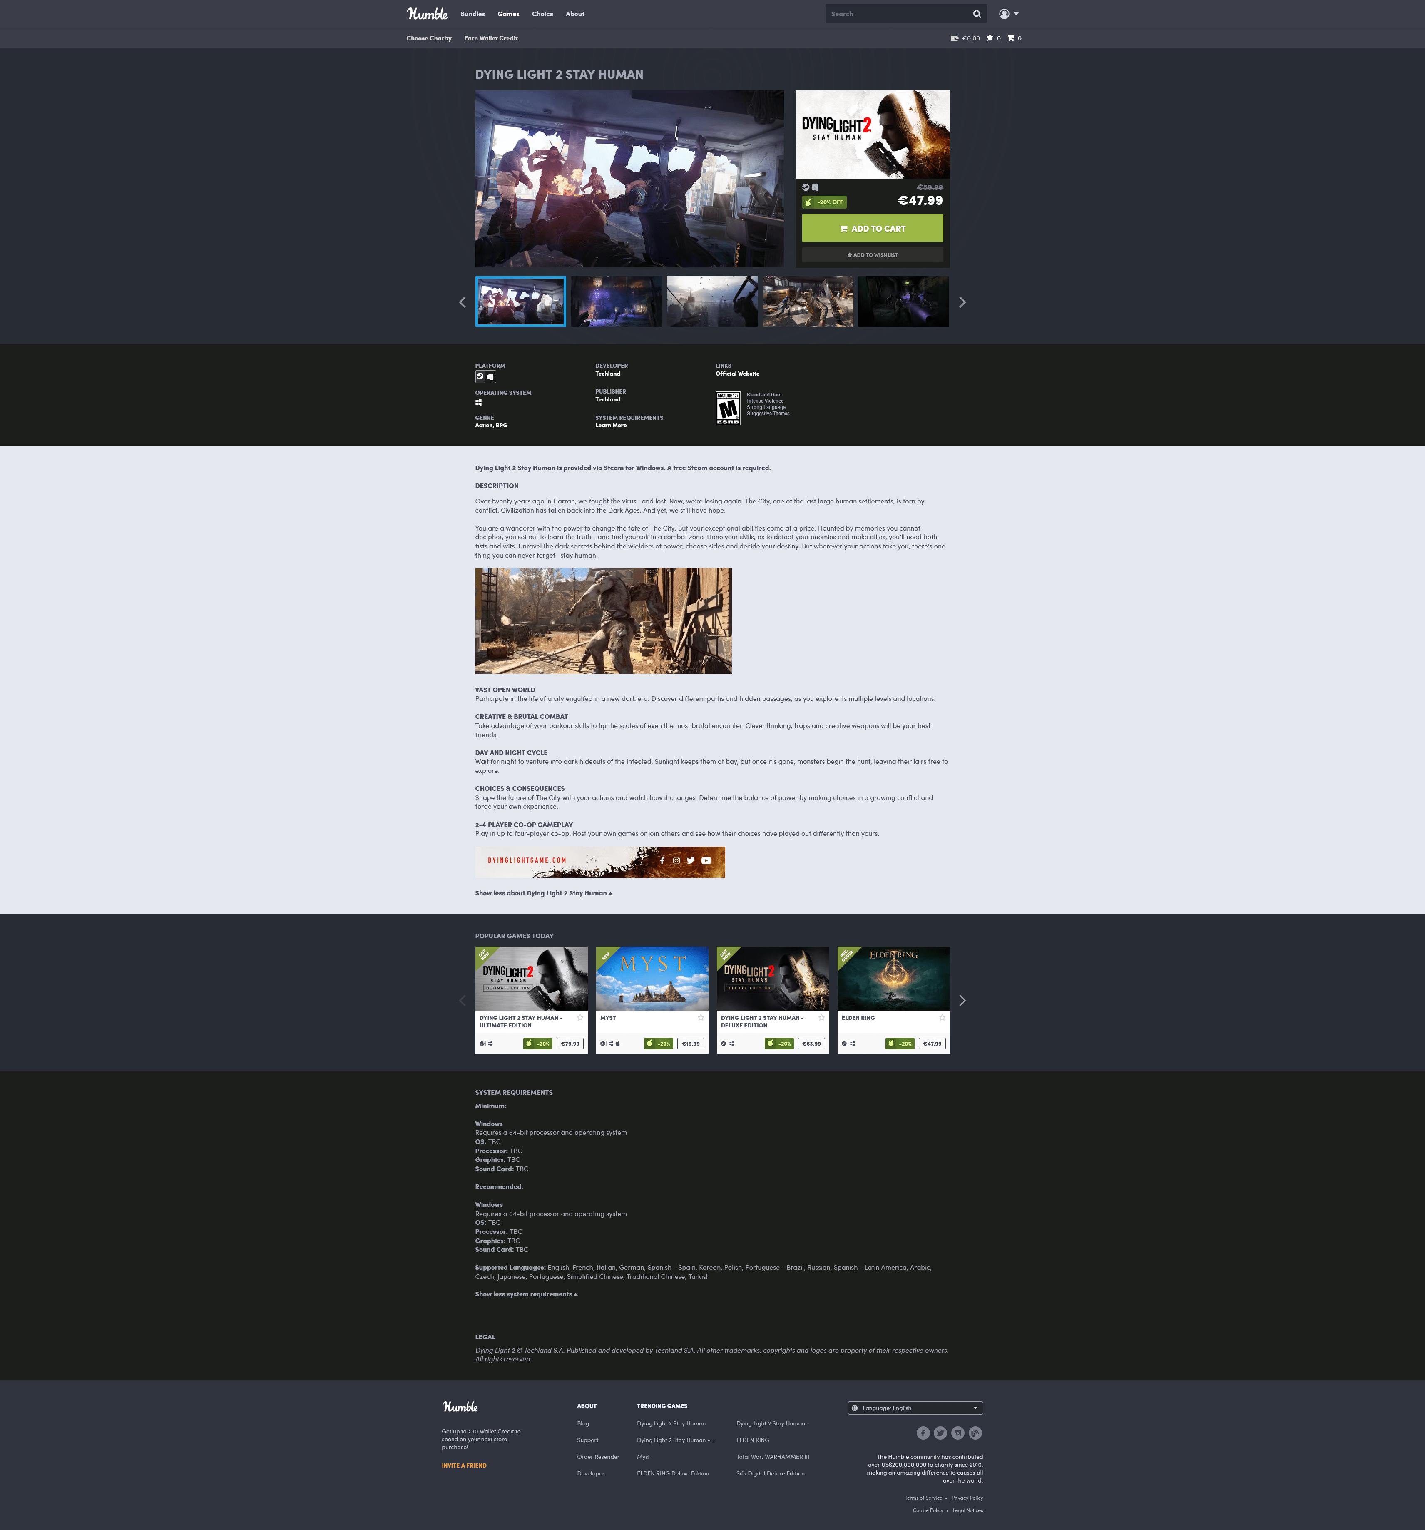Open the About menu item
The height and width of the screenshot is (1530, 1425).
click(x=575, y=14)
